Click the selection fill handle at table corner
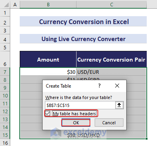The height and width of the screenshot is (146, 157). click(x=147, y=139)
